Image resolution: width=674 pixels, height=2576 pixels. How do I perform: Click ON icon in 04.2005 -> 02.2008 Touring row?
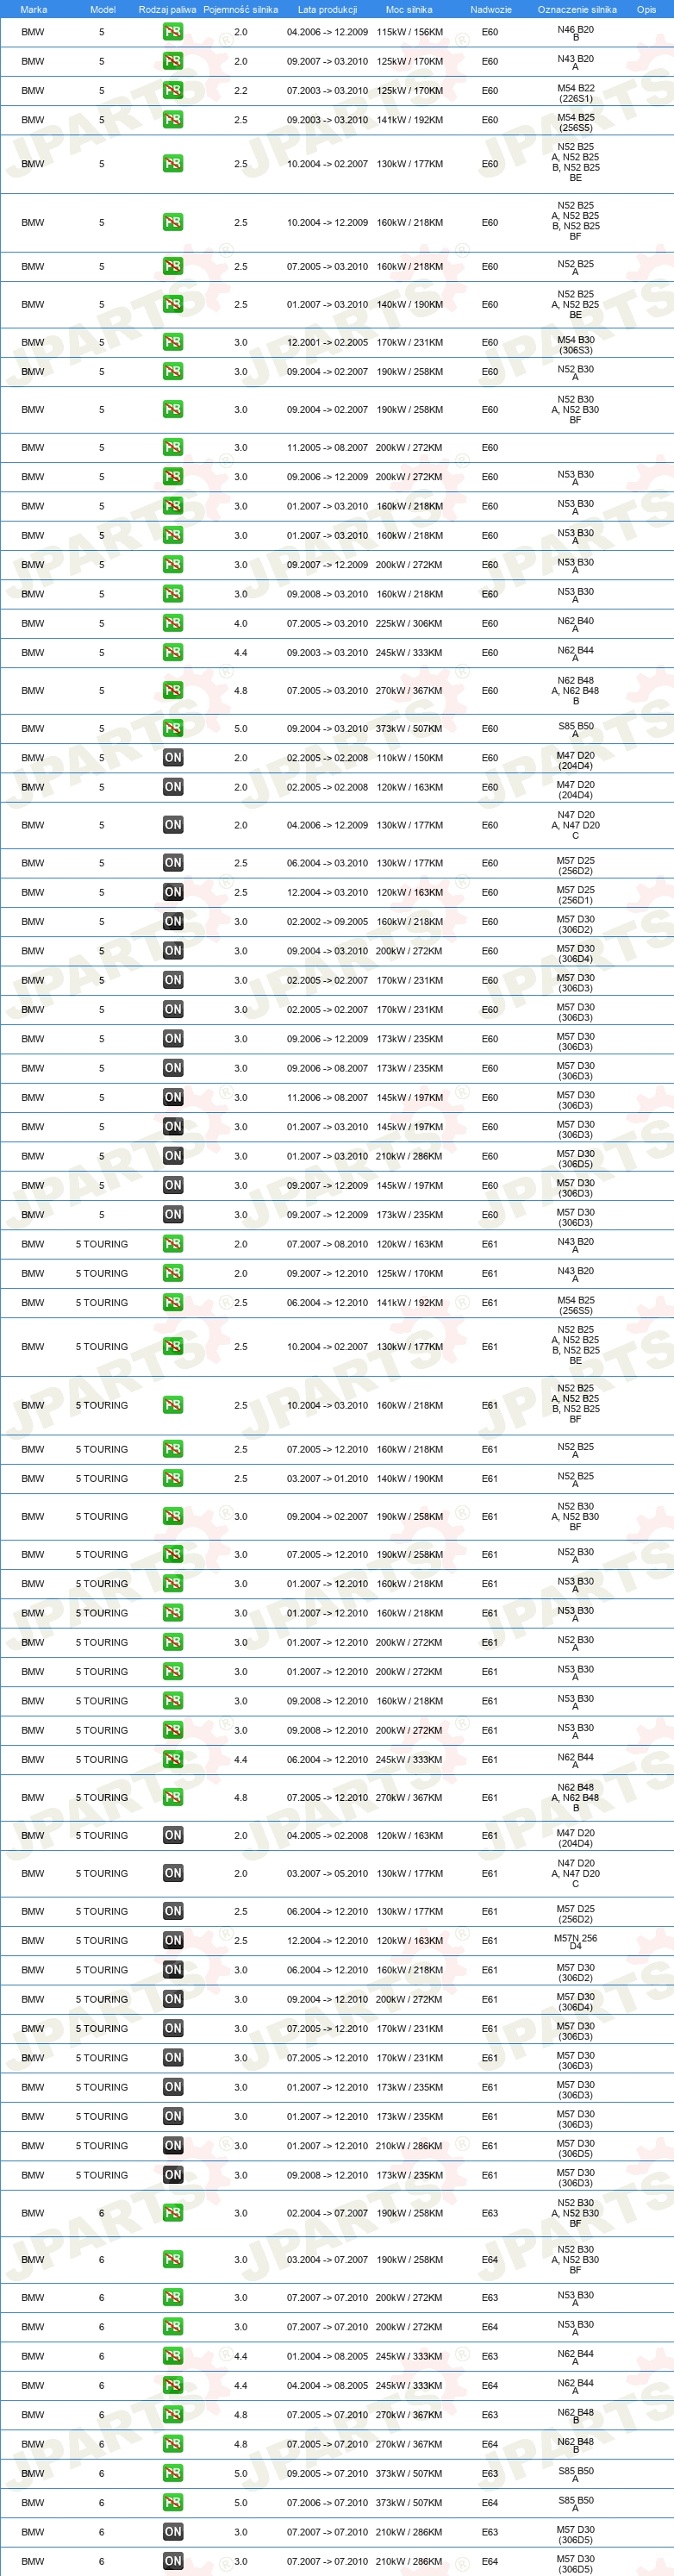pyautogui.click(x=172, y=1835)
